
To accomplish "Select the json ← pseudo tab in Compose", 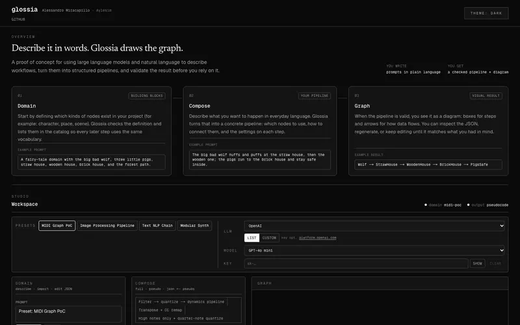I will click(181, 289).
